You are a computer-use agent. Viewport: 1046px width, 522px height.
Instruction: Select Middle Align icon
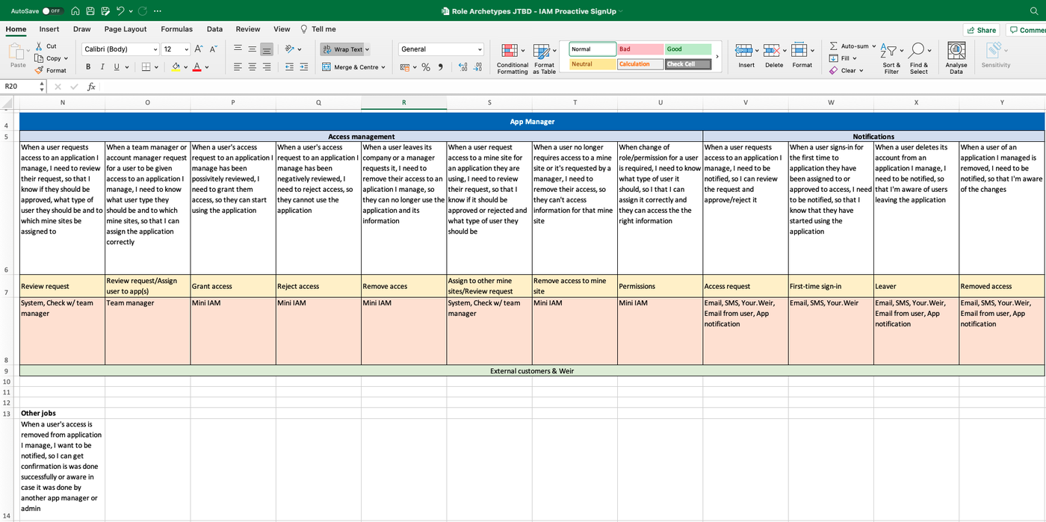coord(252,49)
